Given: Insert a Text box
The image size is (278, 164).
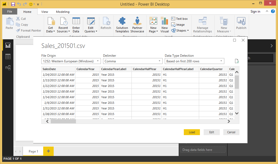Looking at the screenshot, I should point(180,18).
